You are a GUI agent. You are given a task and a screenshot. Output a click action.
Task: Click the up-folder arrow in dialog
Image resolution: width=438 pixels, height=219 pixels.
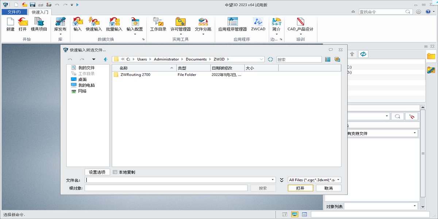[105, 59]
